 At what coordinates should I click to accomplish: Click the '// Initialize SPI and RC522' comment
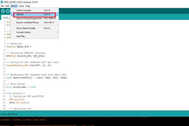[26, 96]
